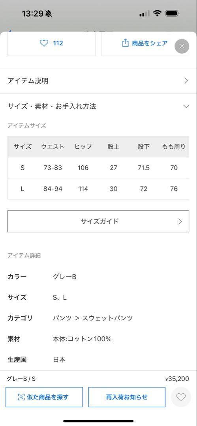
Task: Tap the パンツ > スウェットパンツ category link
Action: (x=93, y=318)
